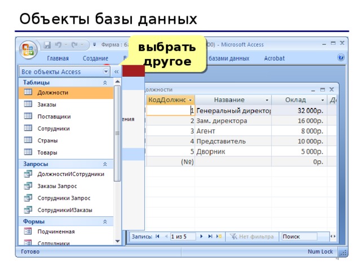
Task: Click the status bar resize grip icon
Action: (x=343, y=253)
